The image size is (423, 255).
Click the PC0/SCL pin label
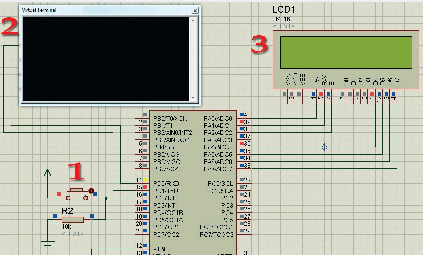[220, 184]
